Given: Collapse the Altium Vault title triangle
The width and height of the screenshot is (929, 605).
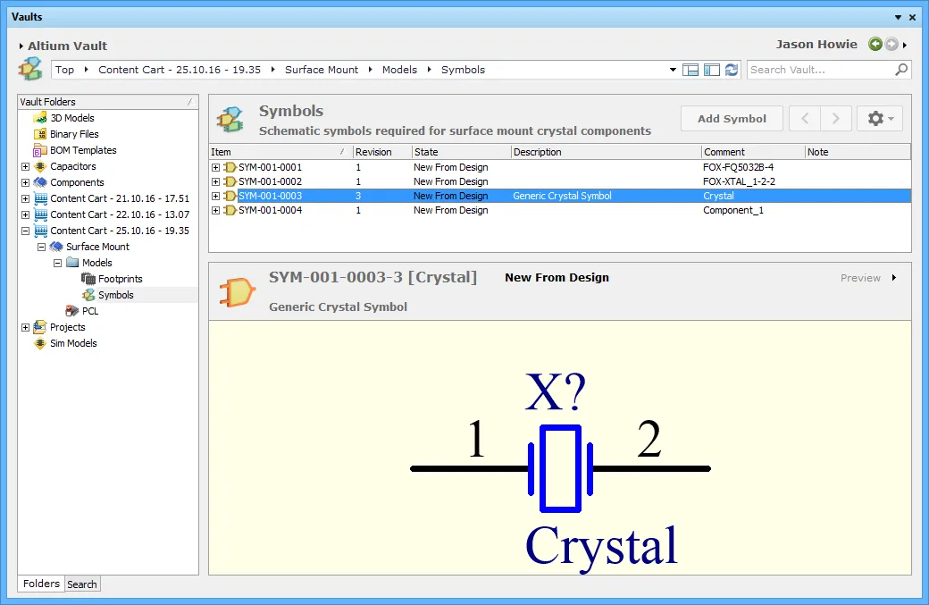Looking at the screenshot, I should pos(21,46).
